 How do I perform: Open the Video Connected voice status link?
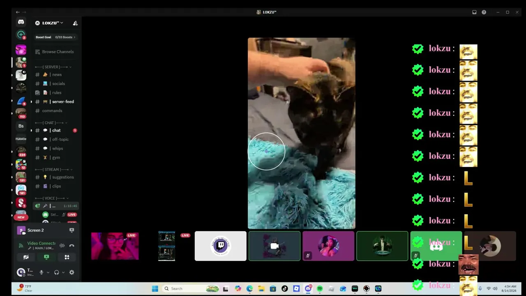pyautogui.click(x=41, y=243)
